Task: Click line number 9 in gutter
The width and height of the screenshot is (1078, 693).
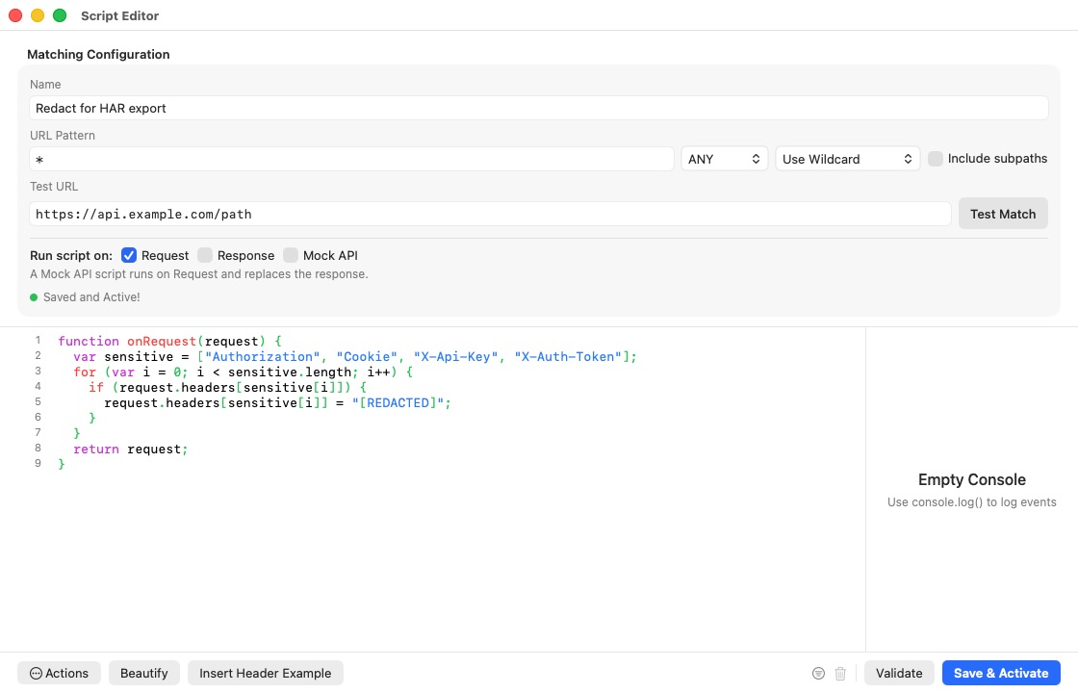Action: (38, 463)
